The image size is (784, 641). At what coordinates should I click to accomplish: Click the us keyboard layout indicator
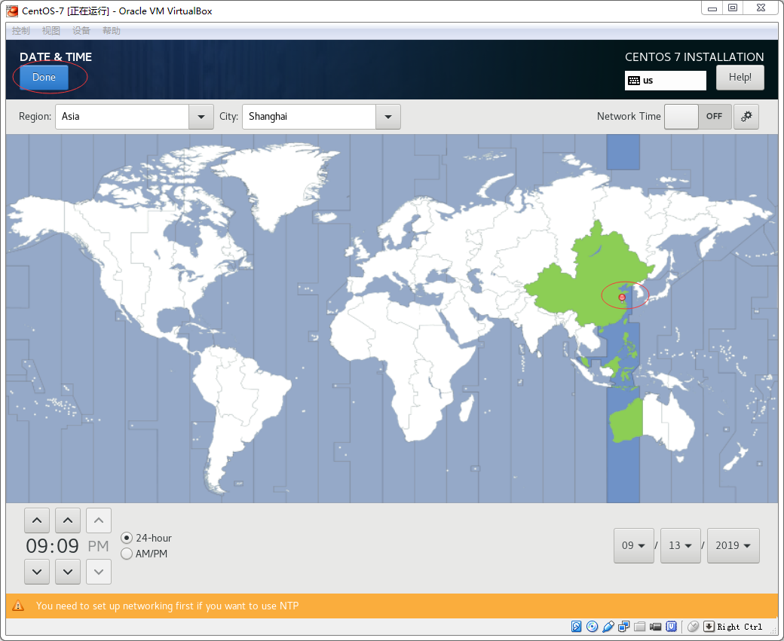coord(665,81)
